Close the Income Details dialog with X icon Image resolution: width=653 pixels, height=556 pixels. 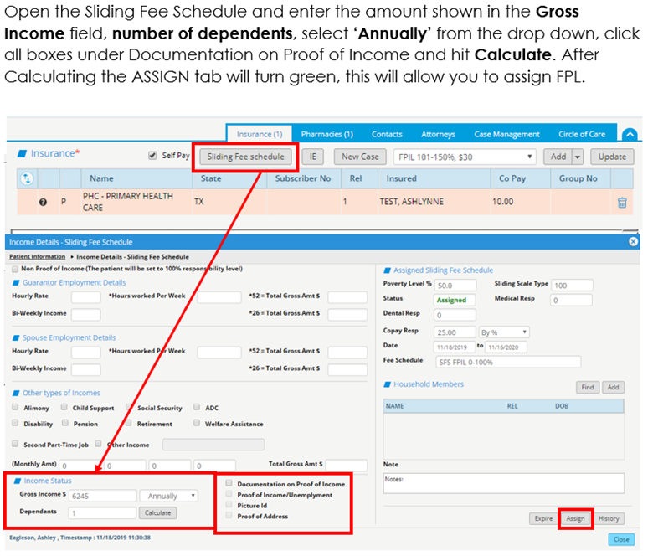coord(633,241)
